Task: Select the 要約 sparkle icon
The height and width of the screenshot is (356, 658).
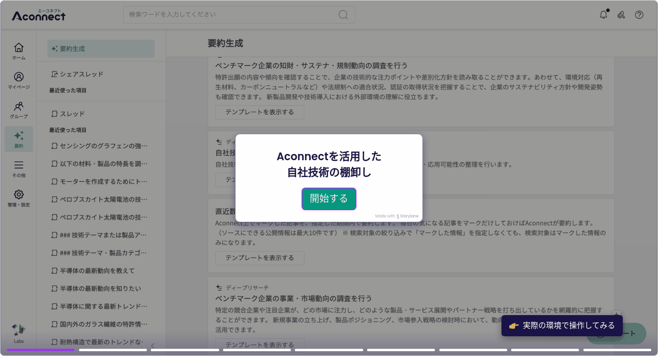Action: (x=18, y=139)
